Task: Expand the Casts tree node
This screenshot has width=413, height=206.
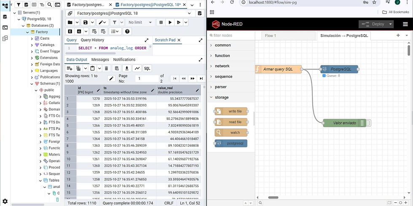Action: [32, 38]
